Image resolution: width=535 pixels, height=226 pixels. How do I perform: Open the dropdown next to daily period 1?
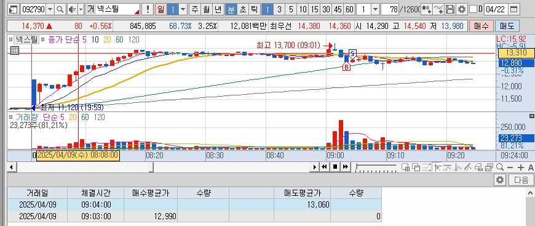[183, 9]
